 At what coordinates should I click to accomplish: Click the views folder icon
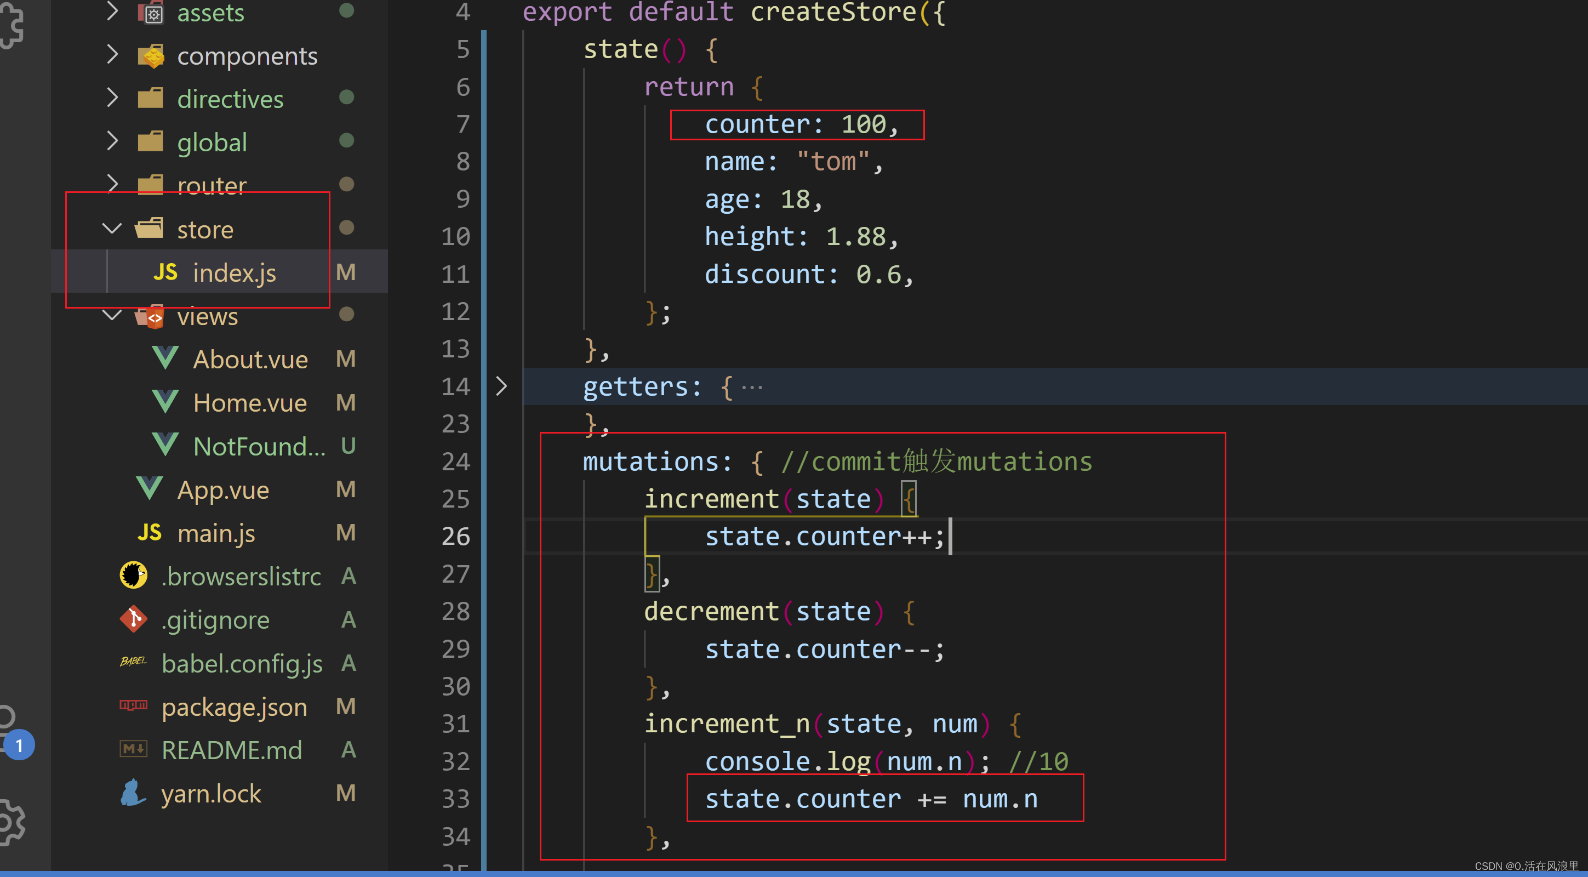tap(150, 316)
